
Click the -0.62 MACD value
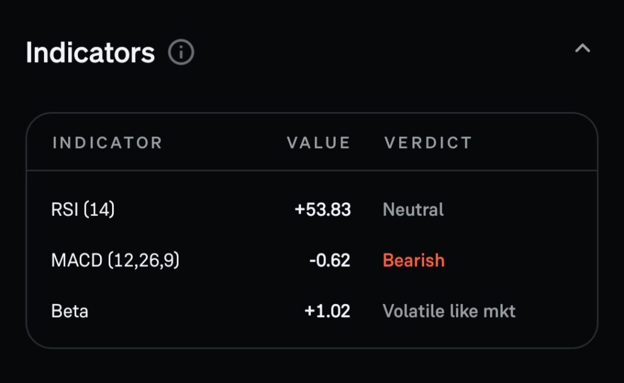(x=329, y=261)
